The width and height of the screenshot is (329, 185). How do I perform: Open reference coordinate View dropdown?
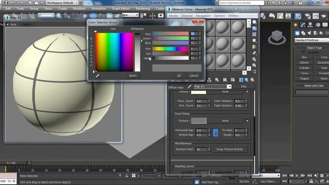pyautogui.click(x=130, y=15)
